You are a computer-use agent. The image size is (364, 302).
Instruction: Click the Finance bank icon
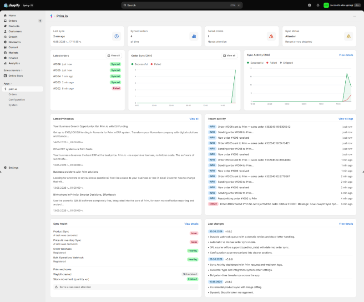[5, 58]
